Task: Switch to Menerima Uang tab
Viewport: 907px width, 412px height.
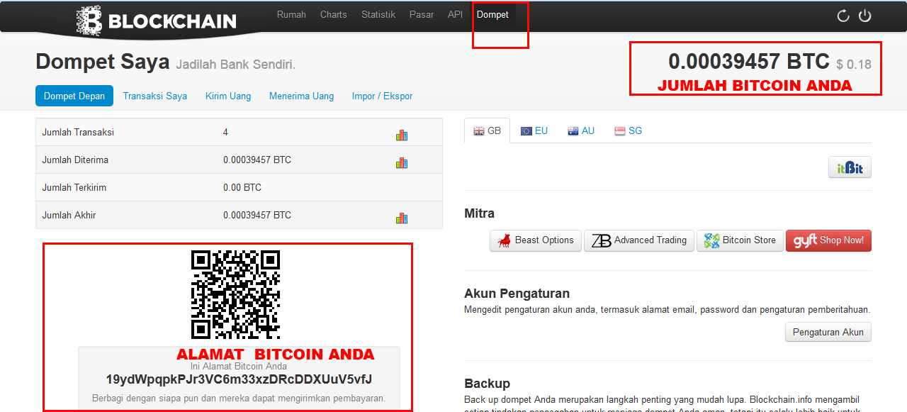Action: 301,96
